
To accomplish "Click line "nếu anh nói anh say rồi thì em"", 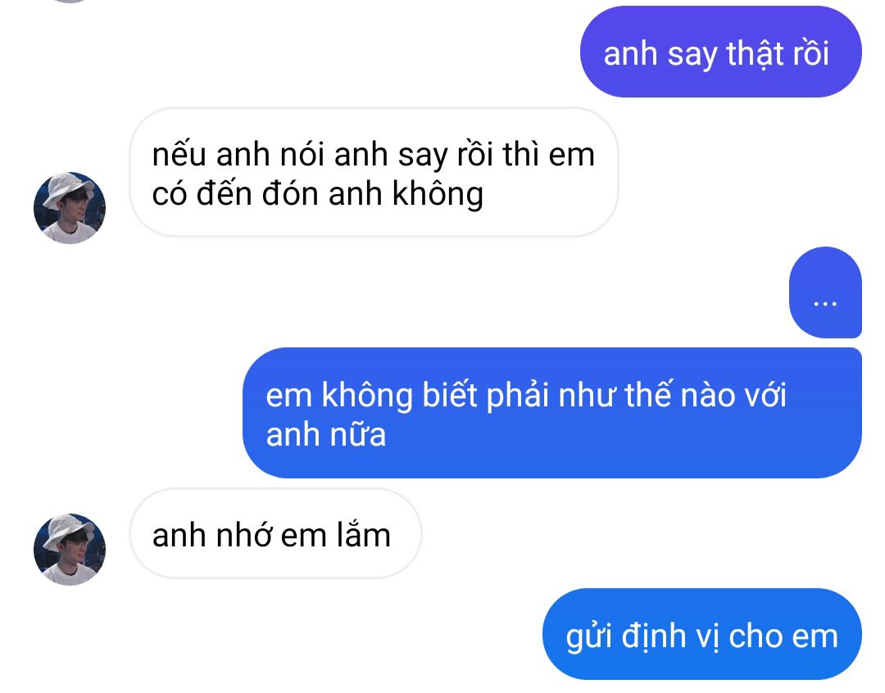I will [374, 155].
